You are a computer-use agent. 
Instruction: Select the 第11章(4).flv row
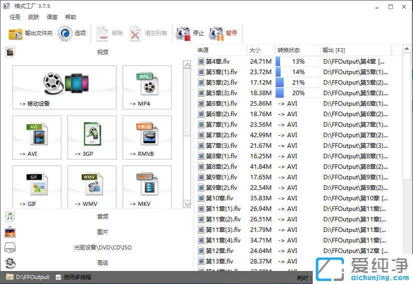[x=293, y=240]
